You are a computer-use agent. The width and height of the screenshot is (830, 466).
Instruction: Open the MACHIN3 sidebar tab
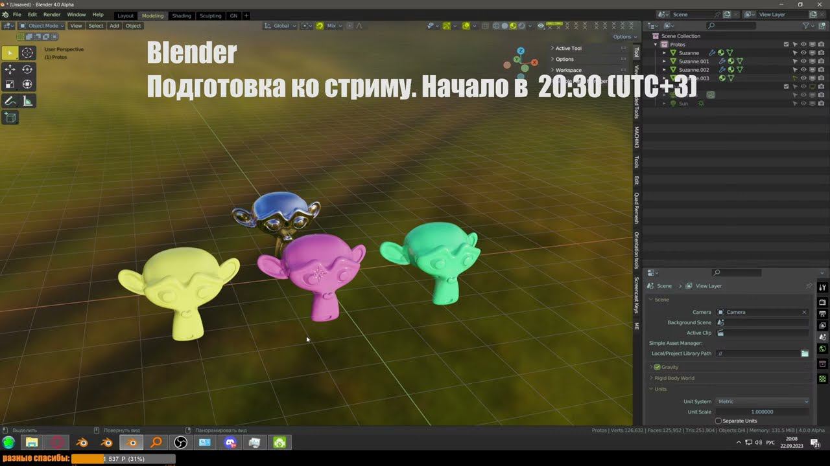[637, 137]
